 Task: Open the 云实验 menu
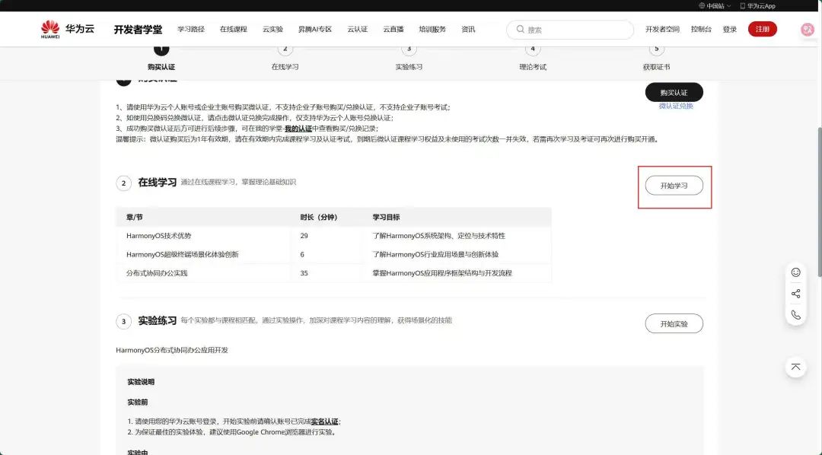coord(272,30)
